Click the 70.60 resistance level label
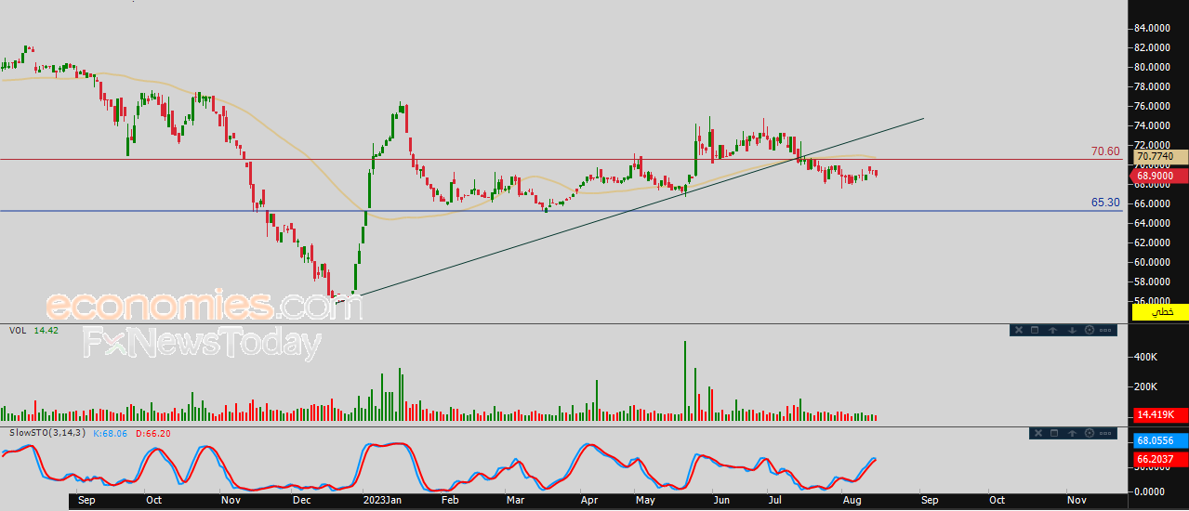Viewport: 1189px width, 511px height. (1104, 151)
